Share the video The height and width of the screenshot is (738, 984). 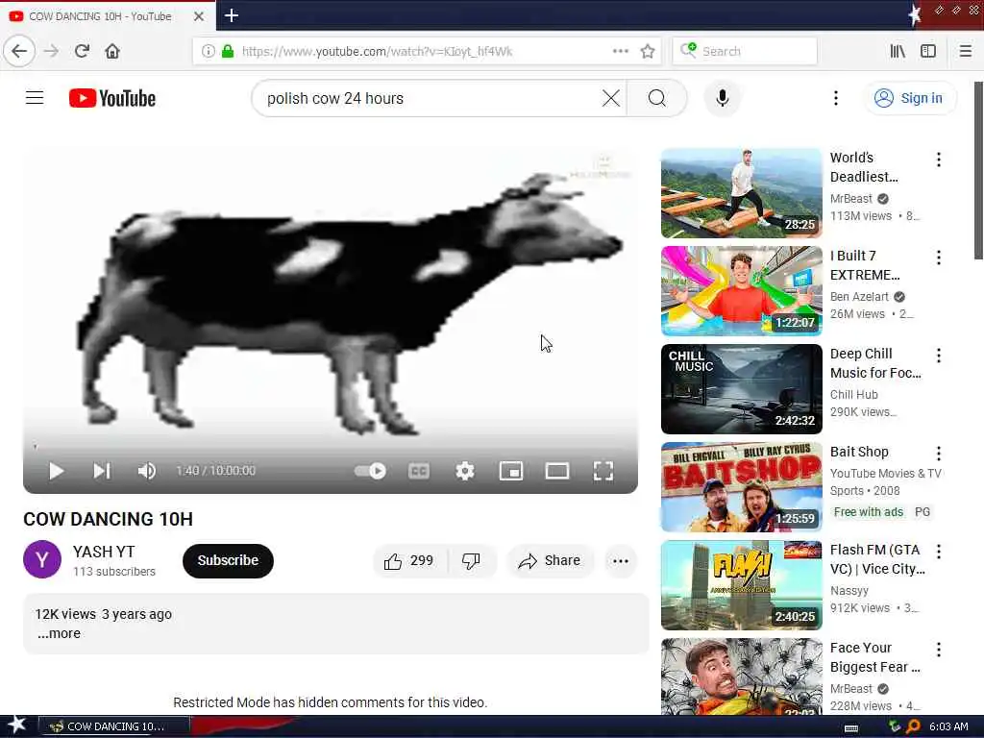click(549, 560)
